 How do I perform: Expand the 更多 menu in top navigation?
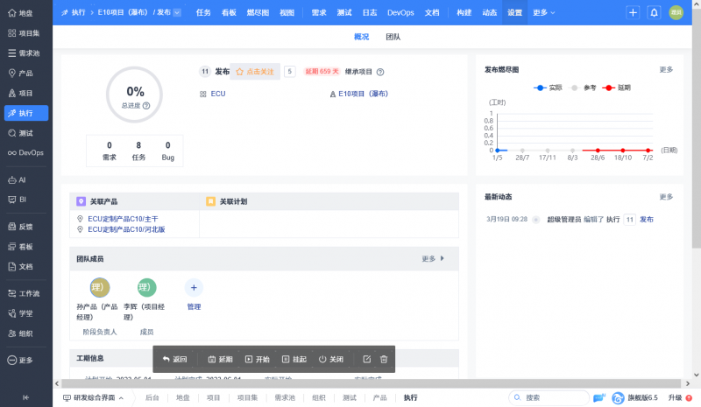(543, 12)
